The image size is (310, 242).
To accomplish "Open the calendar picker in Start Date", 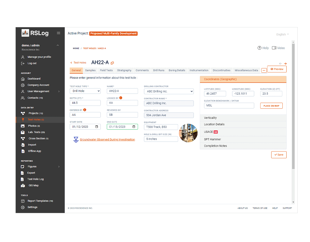I will click(x=97, y=127).
